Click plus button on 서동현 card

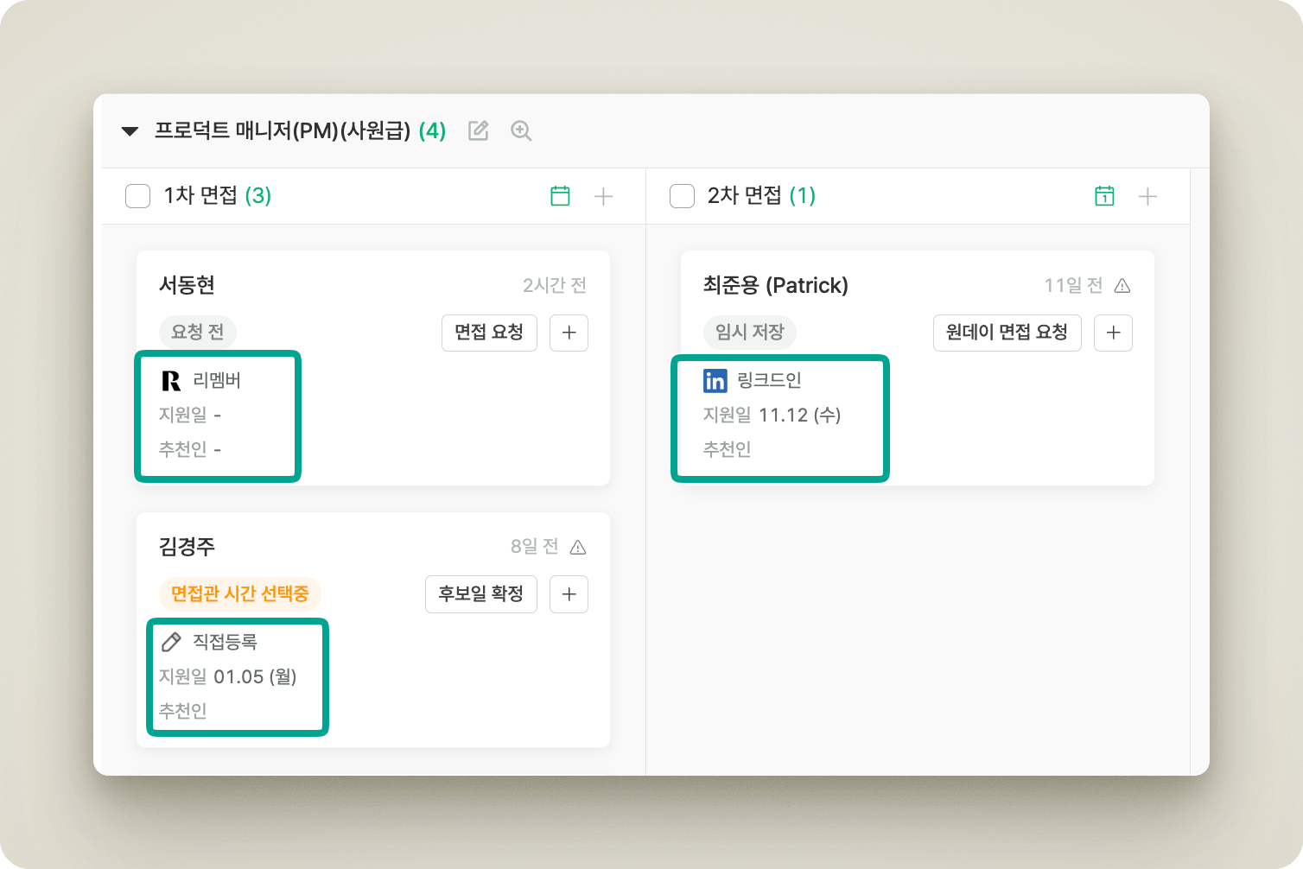pyautogui.click(x=569, y=333)
